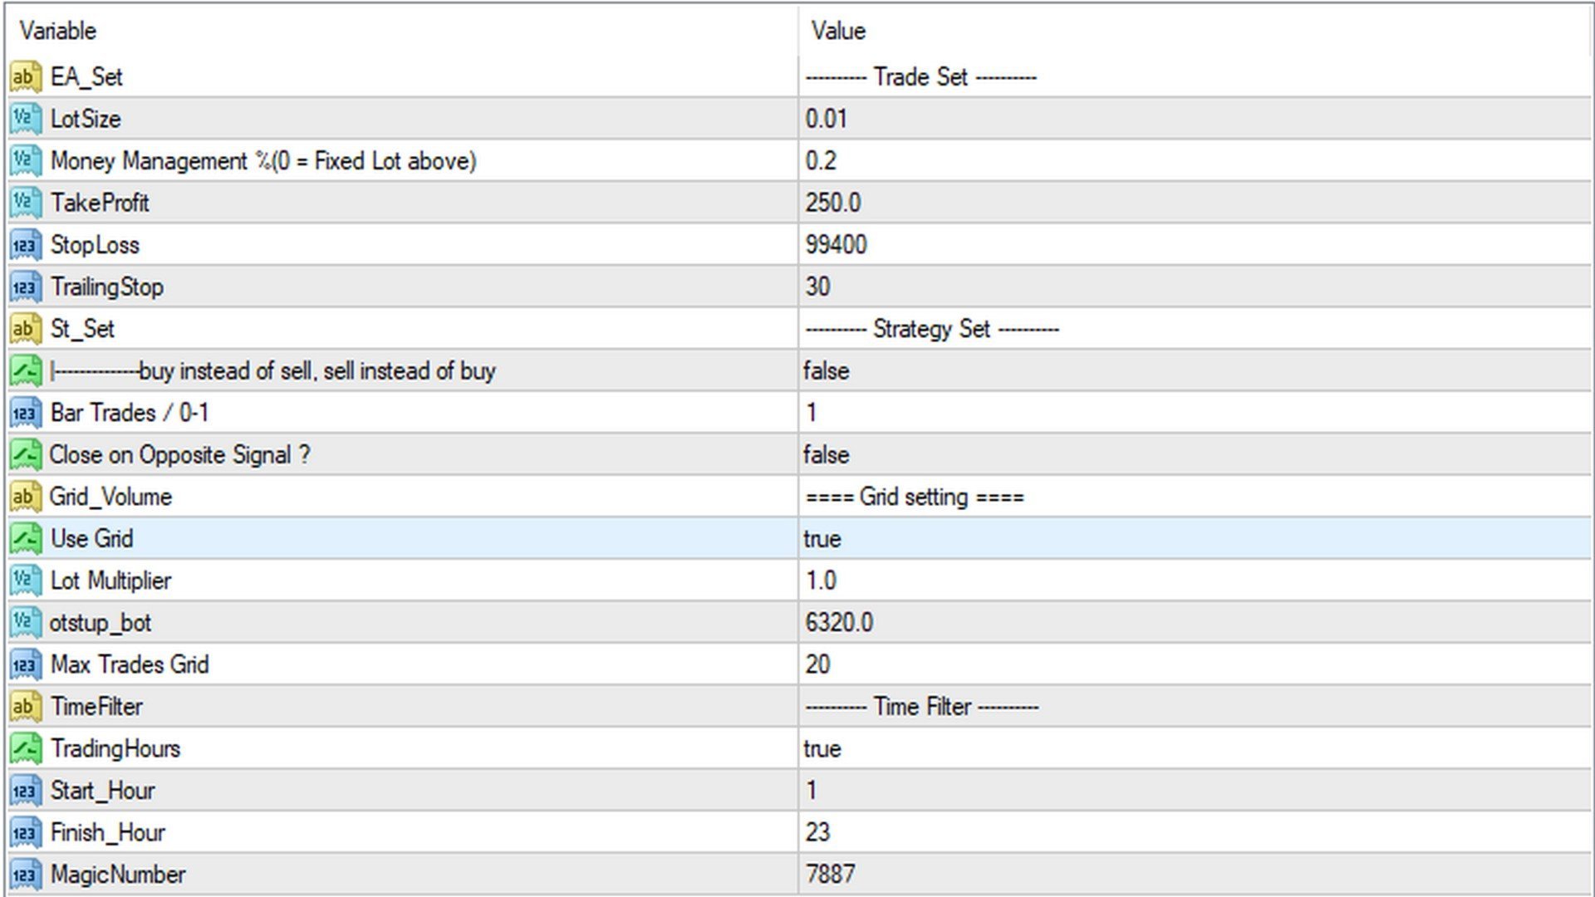Click the half-value icon beside TakeProfit
The width and height of the screenshot is (1595, 897).
click(x=24, y=203)
